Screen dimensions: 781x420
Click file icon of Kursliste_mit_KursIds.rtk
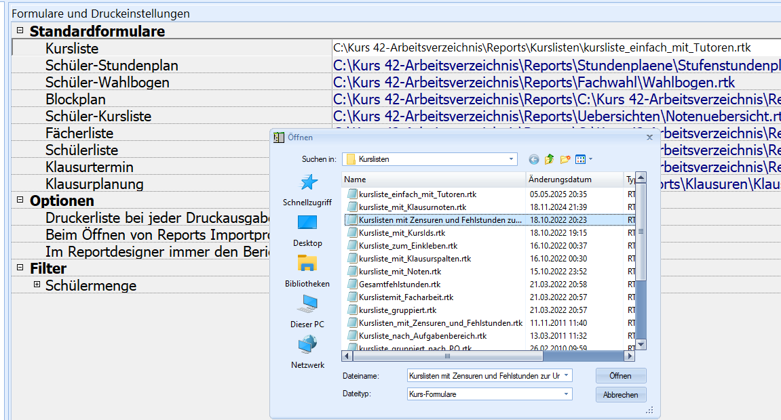pos(351,232)
